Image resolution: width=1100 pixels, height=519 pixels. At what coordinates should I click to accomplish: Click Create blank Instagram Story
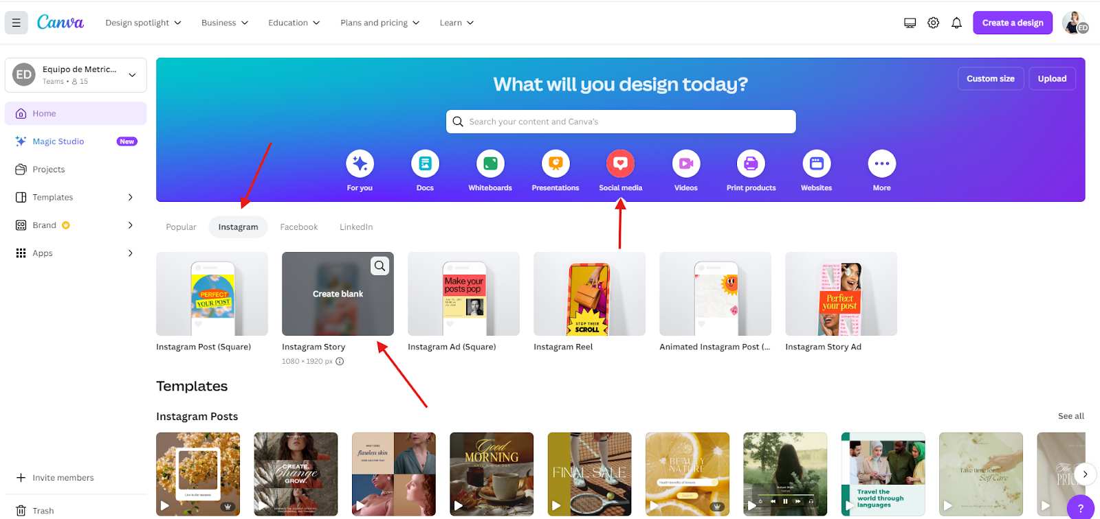[x=338, y=294]
